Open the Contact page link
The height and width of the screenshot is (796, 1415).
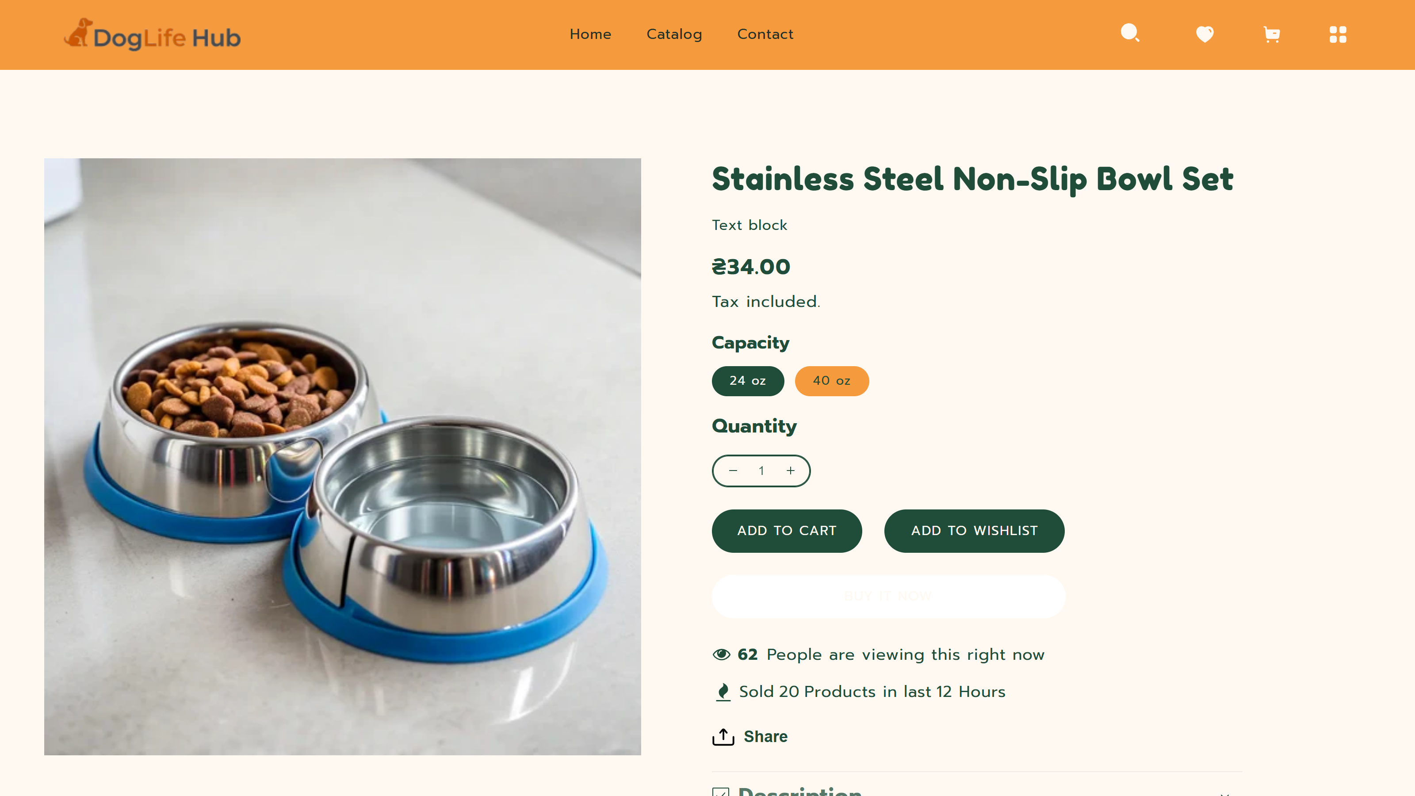coord(765,34)
